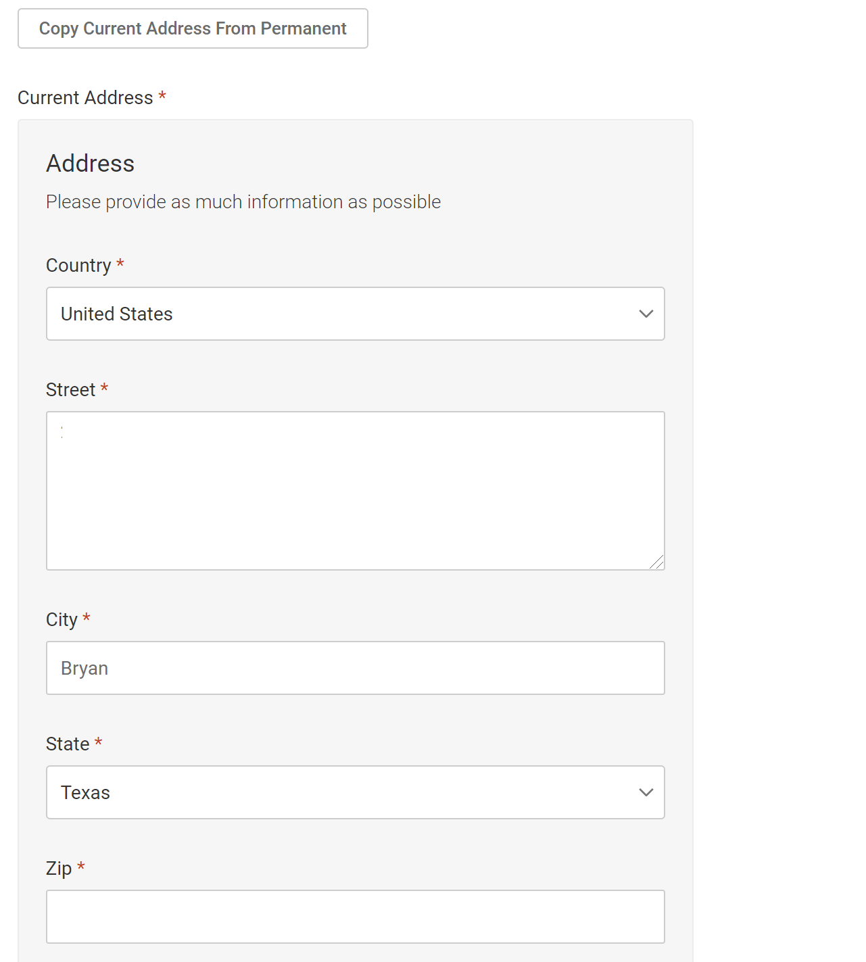The width and height of the screenshot is (866, 962).
Task: Click the Street field label
Action: coord(71,390)
